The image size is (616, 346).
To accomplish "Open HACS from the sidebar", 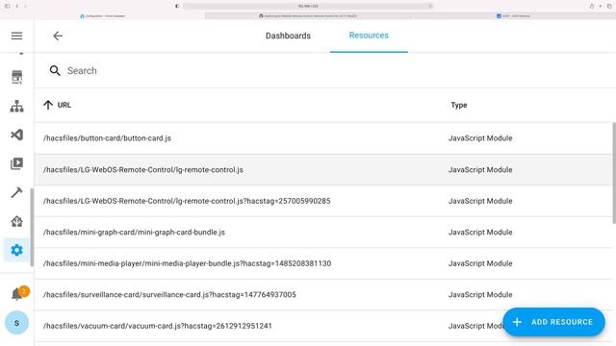I will (x=16, y=77).
